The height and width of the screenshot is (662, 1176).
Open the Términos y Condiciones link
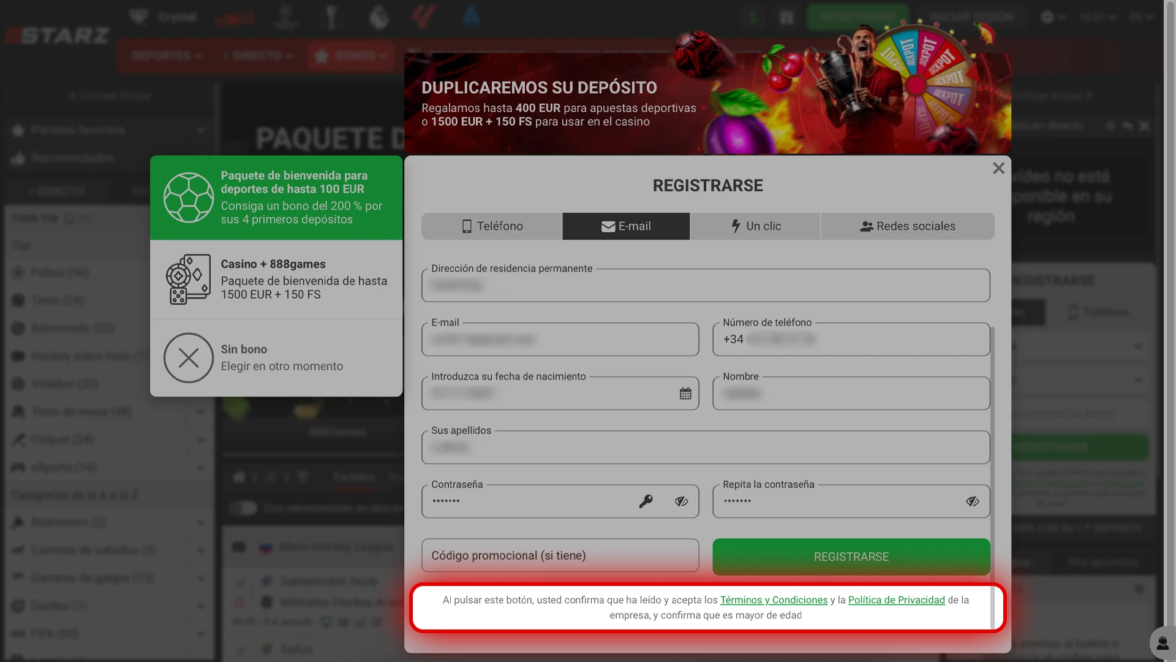coord(773,600)
